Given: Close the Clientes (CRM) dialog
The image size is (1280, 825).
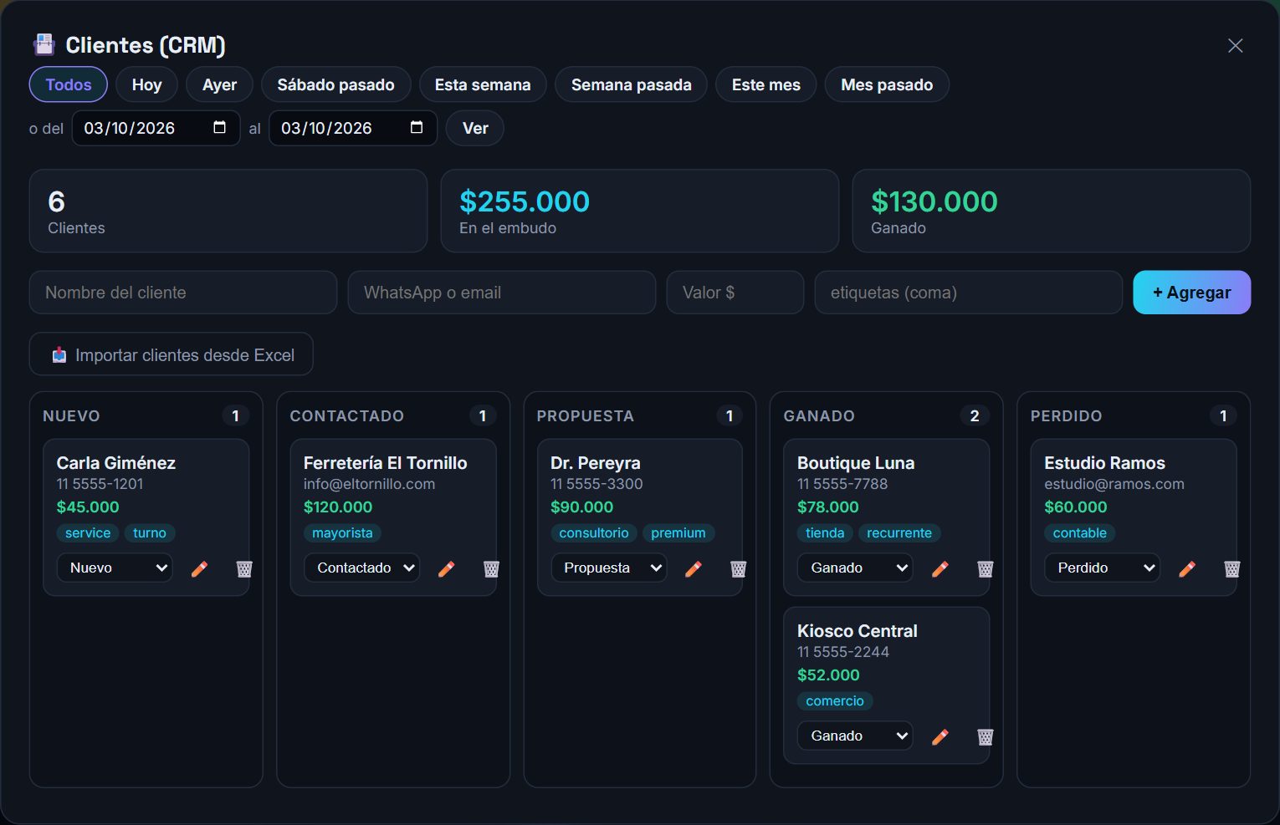Looking at the screenshot, I should [x=1235, y=45].
